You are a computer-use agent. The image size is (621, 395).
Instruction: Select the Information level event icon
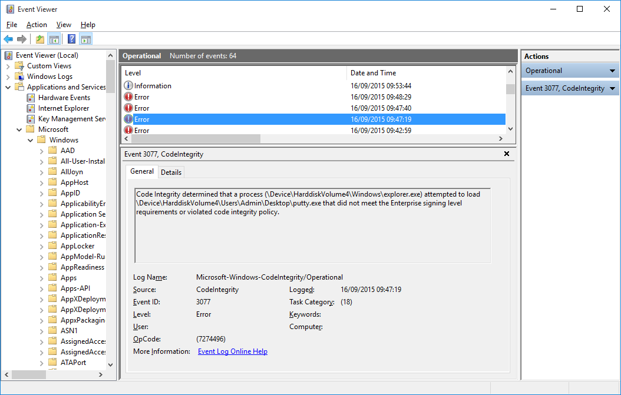click(128, 85)
